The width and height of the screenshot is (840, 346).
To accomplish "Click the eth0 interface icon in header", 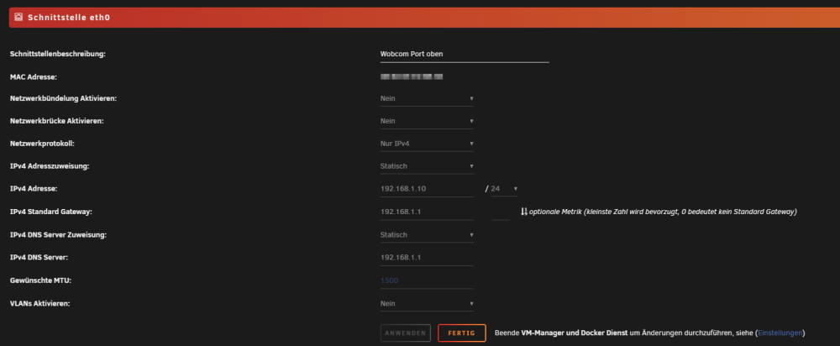I will click(x=18, y=17).
